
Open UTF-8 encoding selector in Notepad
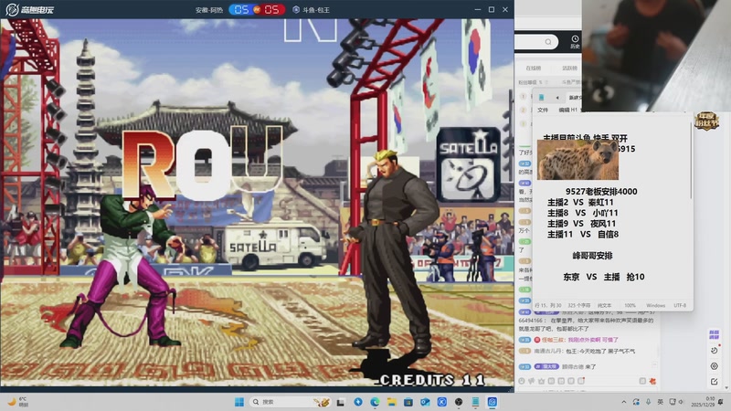pyautogui.click(x=680, y=305)
